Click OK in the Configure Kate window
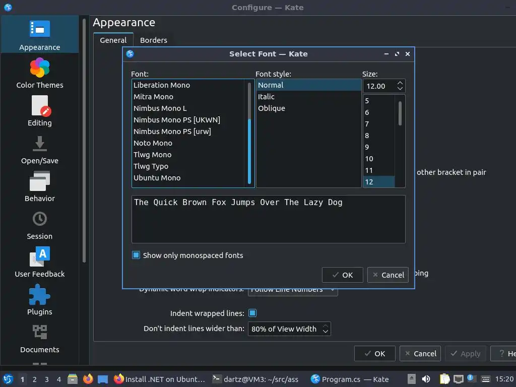The image size is (516, 387). [x=374, y=353]
